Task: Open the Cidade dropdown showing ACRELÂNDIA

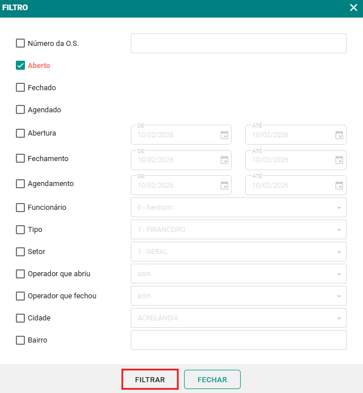Action: coord(238,318)
